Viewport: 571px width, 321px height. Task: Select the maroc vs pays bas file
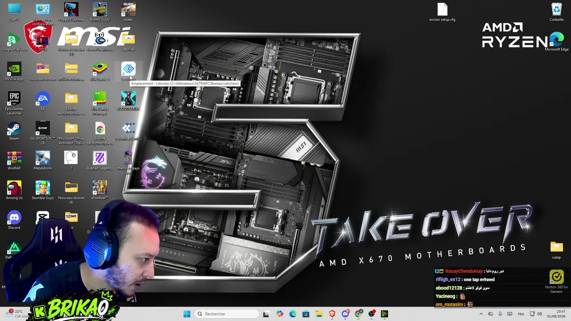click(128, 163)
